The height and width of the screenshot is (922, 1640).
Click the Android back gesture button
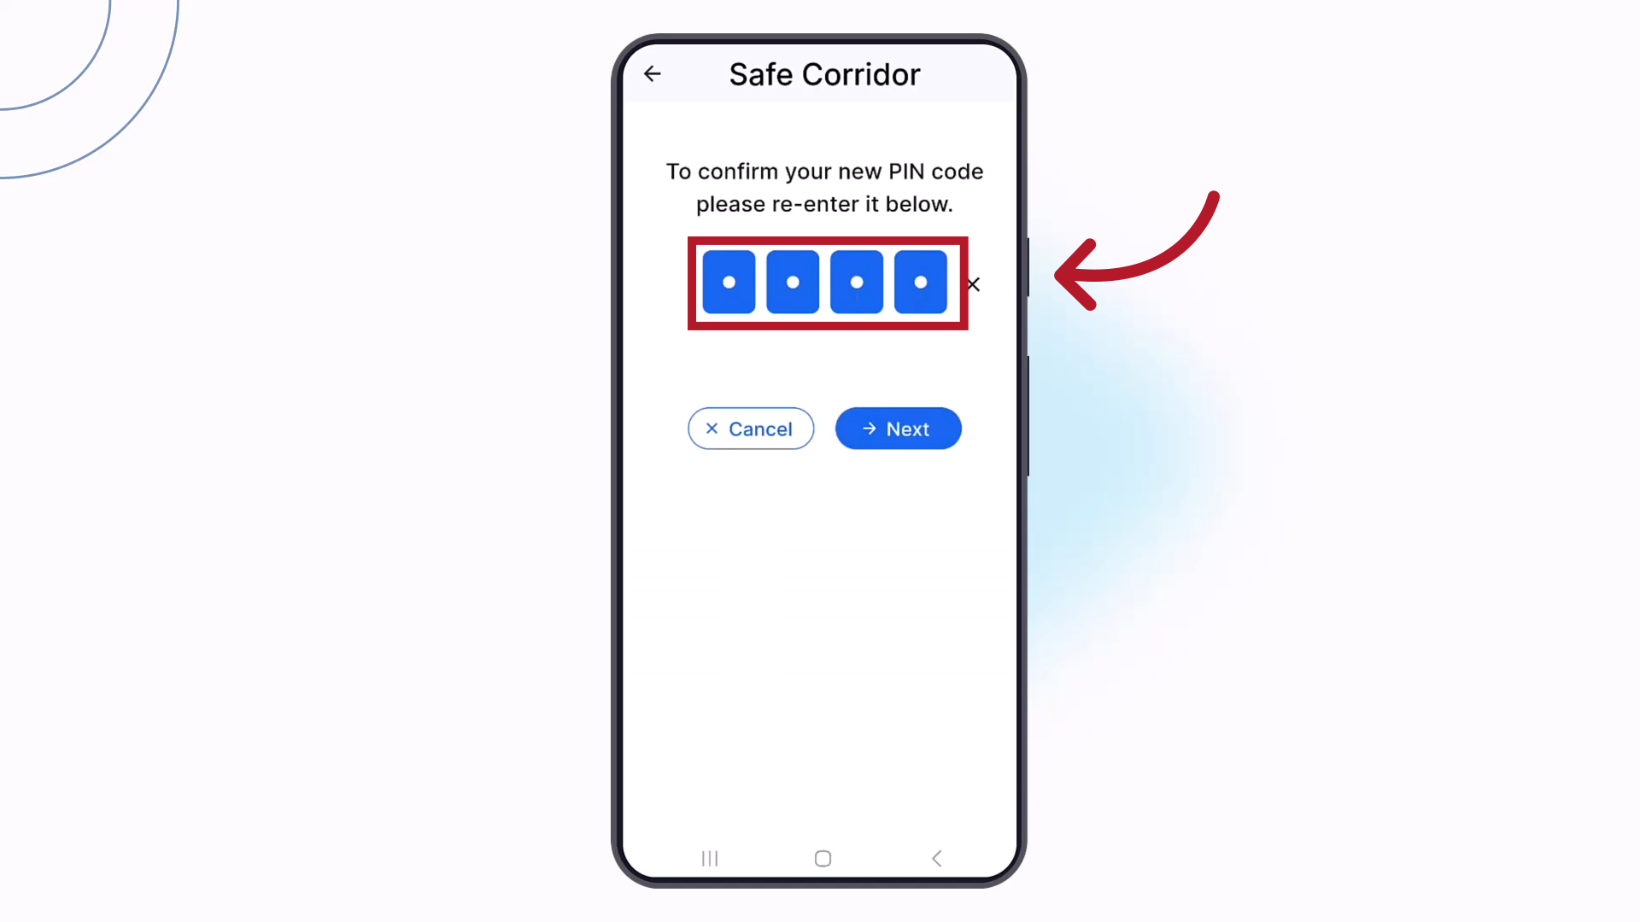(936, 858)
